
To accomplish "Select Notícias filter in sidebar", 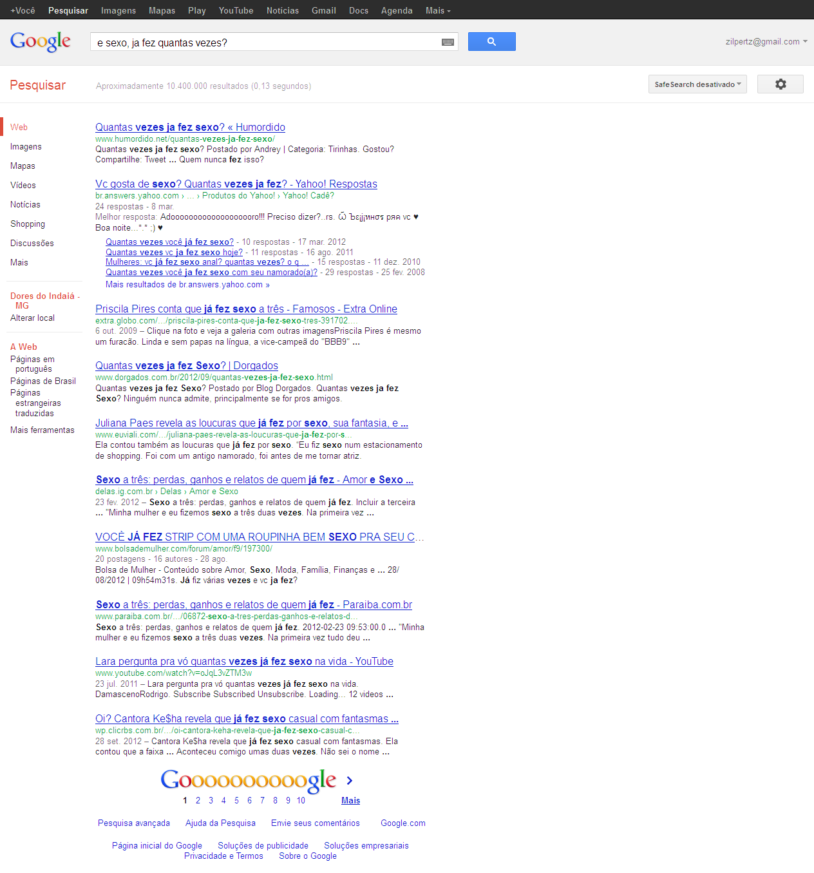I will click(25, 204).
